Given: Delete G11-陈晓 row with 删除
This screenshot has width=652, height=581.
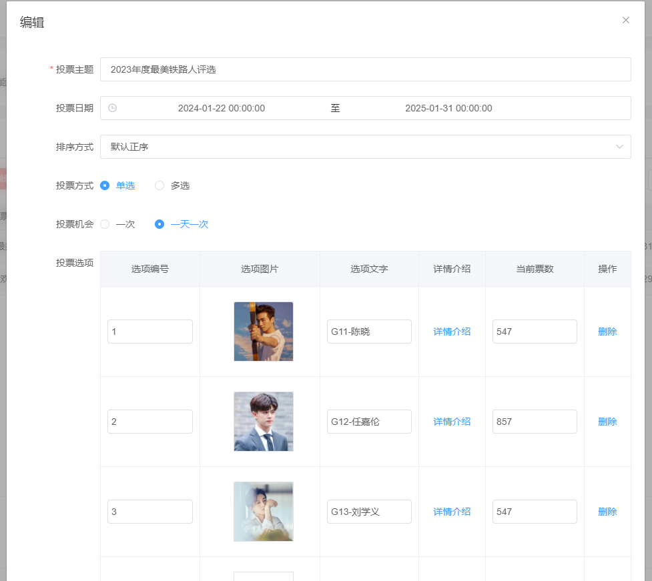Looking at the screenshot, I should (x=607, y=332).
